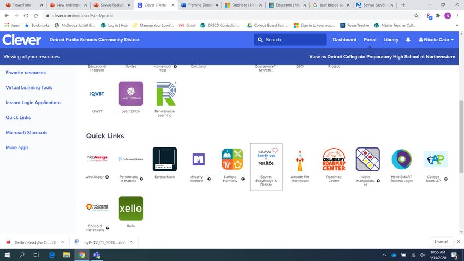The image size is (464, 261).
Task: Open a new browser tab
Action: point(403,5)
